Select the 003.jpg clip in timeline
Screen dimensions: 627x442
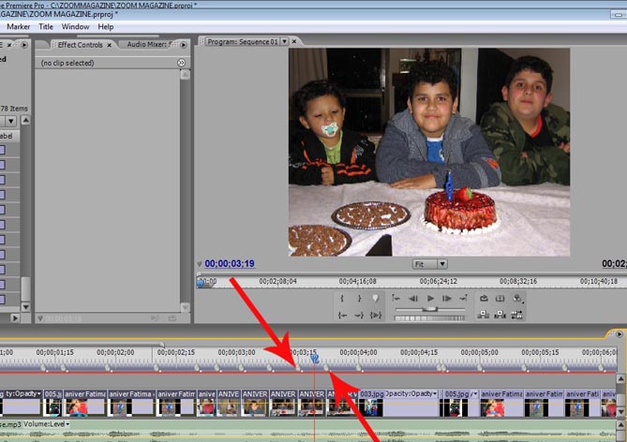(x=372, y=394)
